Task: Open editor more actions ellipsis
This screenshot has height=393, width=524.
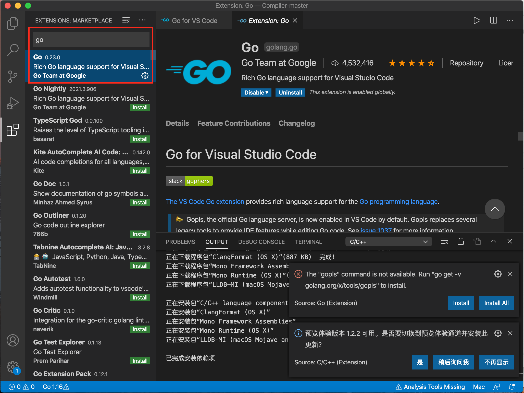Action: [510, 20]
